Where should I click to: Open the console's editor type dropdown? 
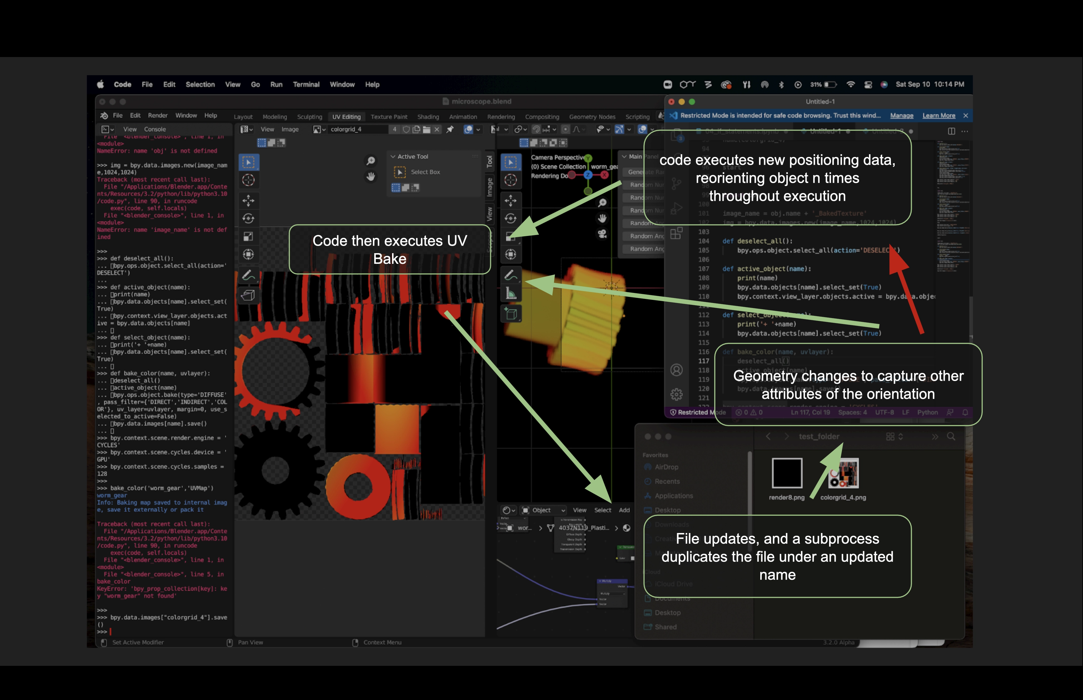click(108, 129)
